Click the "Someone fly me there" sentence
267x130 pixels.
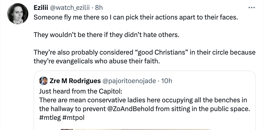tap(136, 17)
